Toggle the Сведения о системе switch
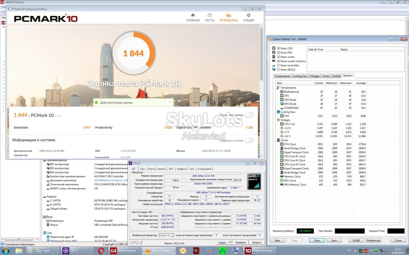 click(x=249, y=141)
